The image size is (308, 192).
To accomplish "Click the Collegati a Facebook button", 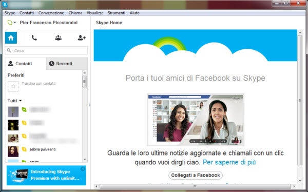I will [x=196, y=175].
